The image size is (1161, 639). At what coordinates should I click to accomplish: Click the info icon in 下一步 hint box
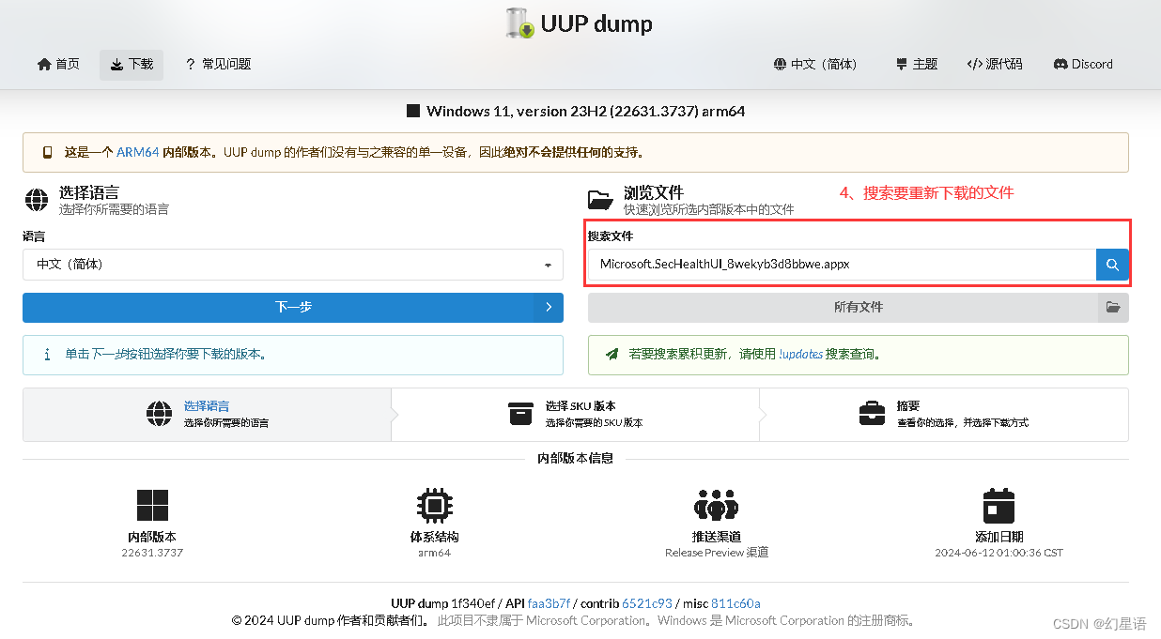(x=47, y=355)
